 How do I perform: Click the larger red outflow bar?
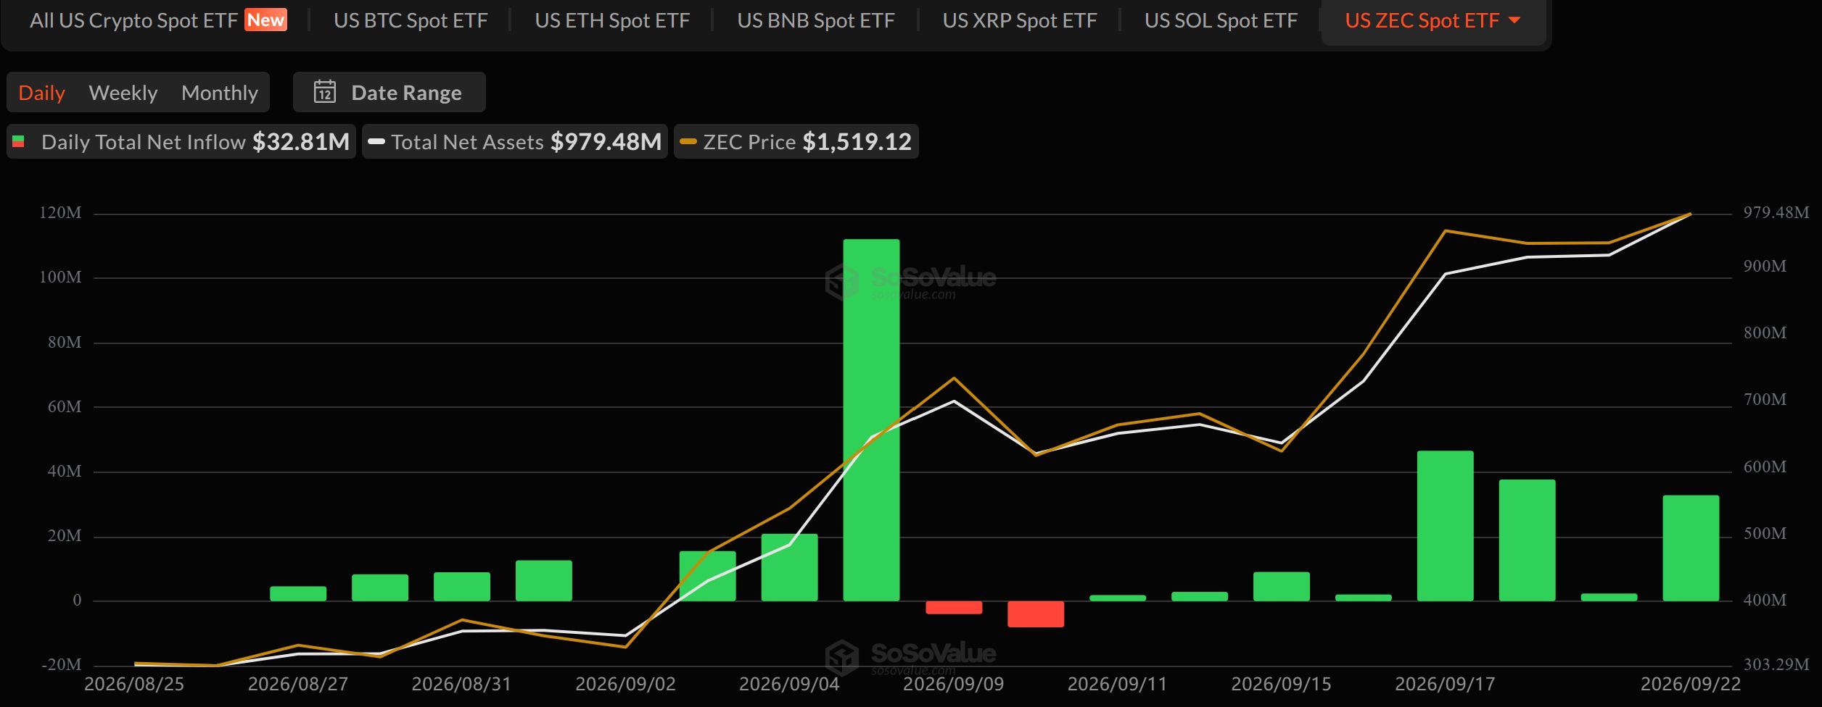[x=1036, y=614]
